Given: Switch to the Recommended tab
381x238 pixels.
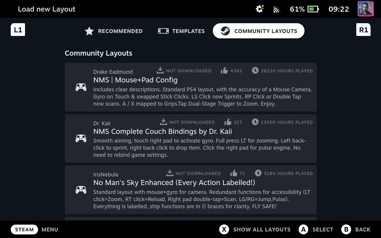Looking at the screenshot, I should point(113,31).
